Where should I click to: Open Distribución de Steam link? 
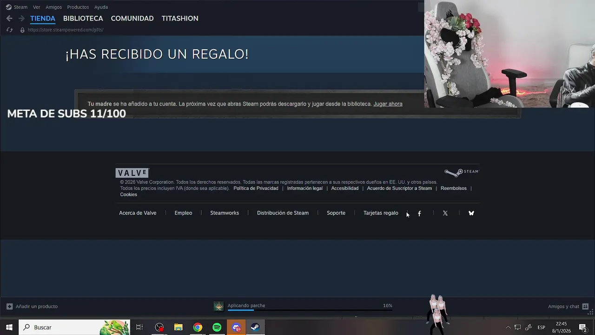[x=283, y=213]
